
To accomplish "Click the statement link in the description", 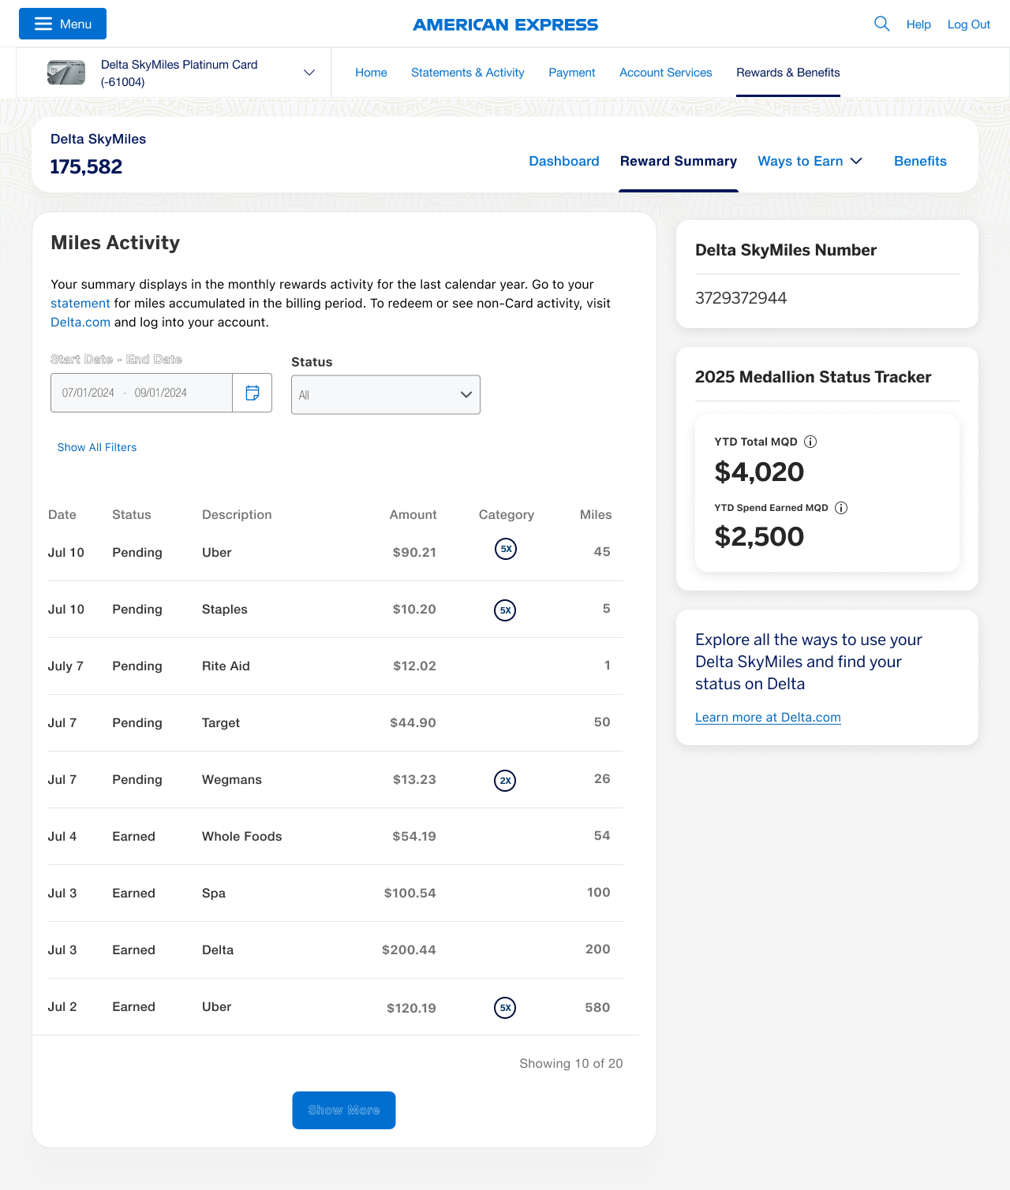I will (x=80, y=304).
